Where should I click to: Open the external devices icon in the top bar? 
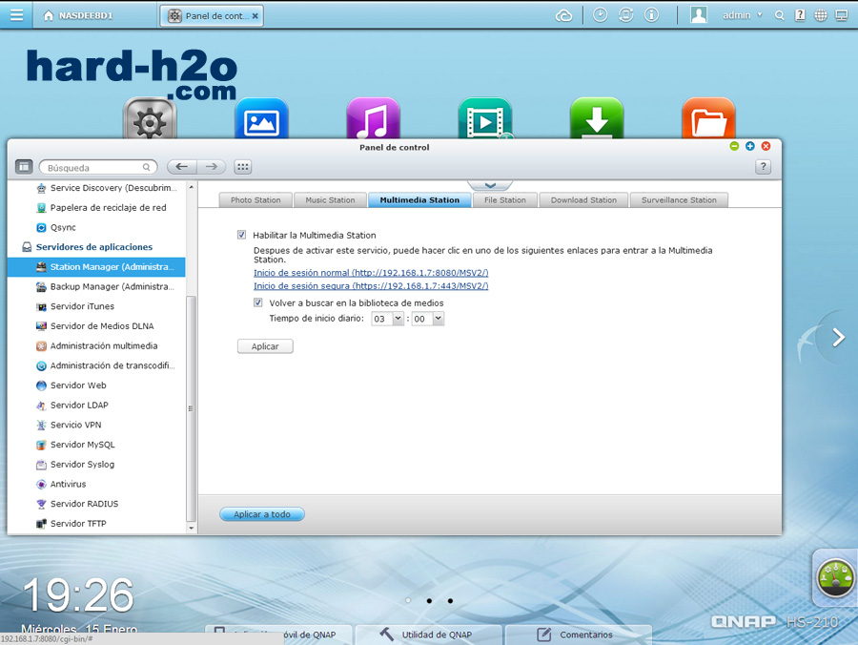click(625, 15)
